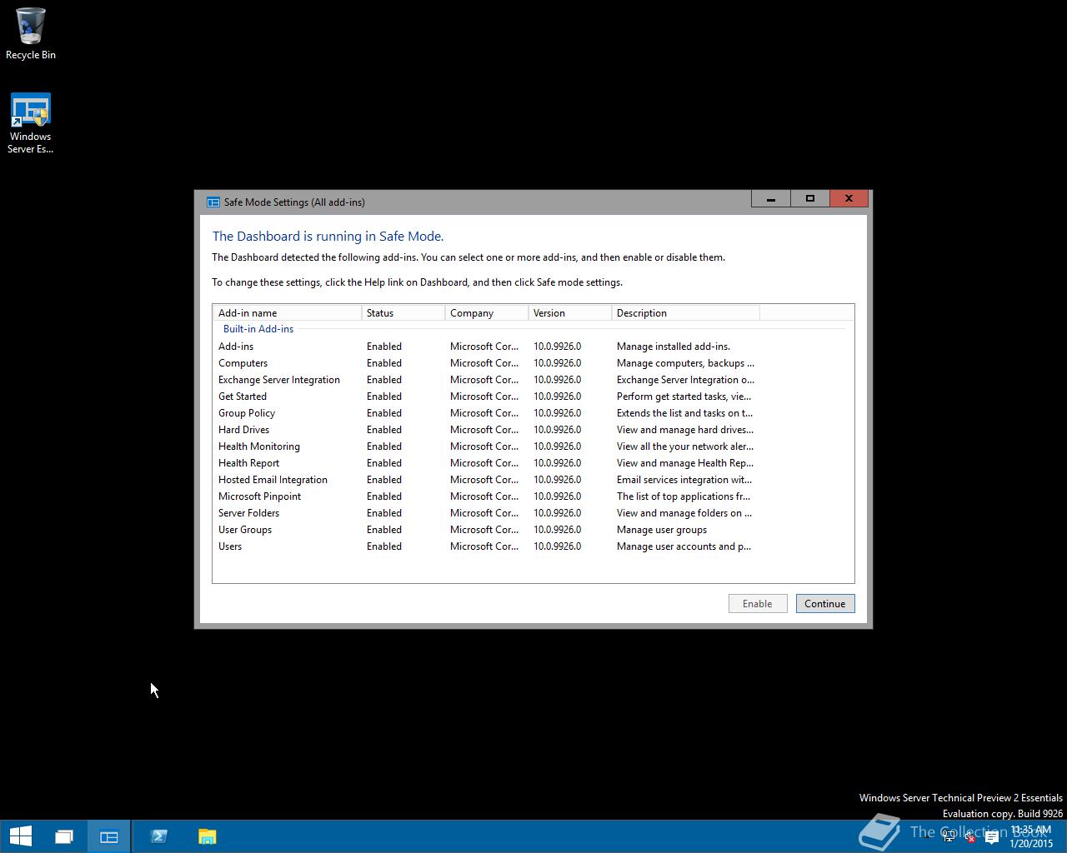Click the taskbar clock showing 1/20/2015

pyautogui.click(x=1031, y=837)
